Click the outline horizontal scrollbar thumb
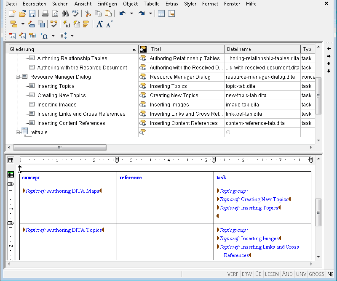337x281 pixels. [60, 148]
